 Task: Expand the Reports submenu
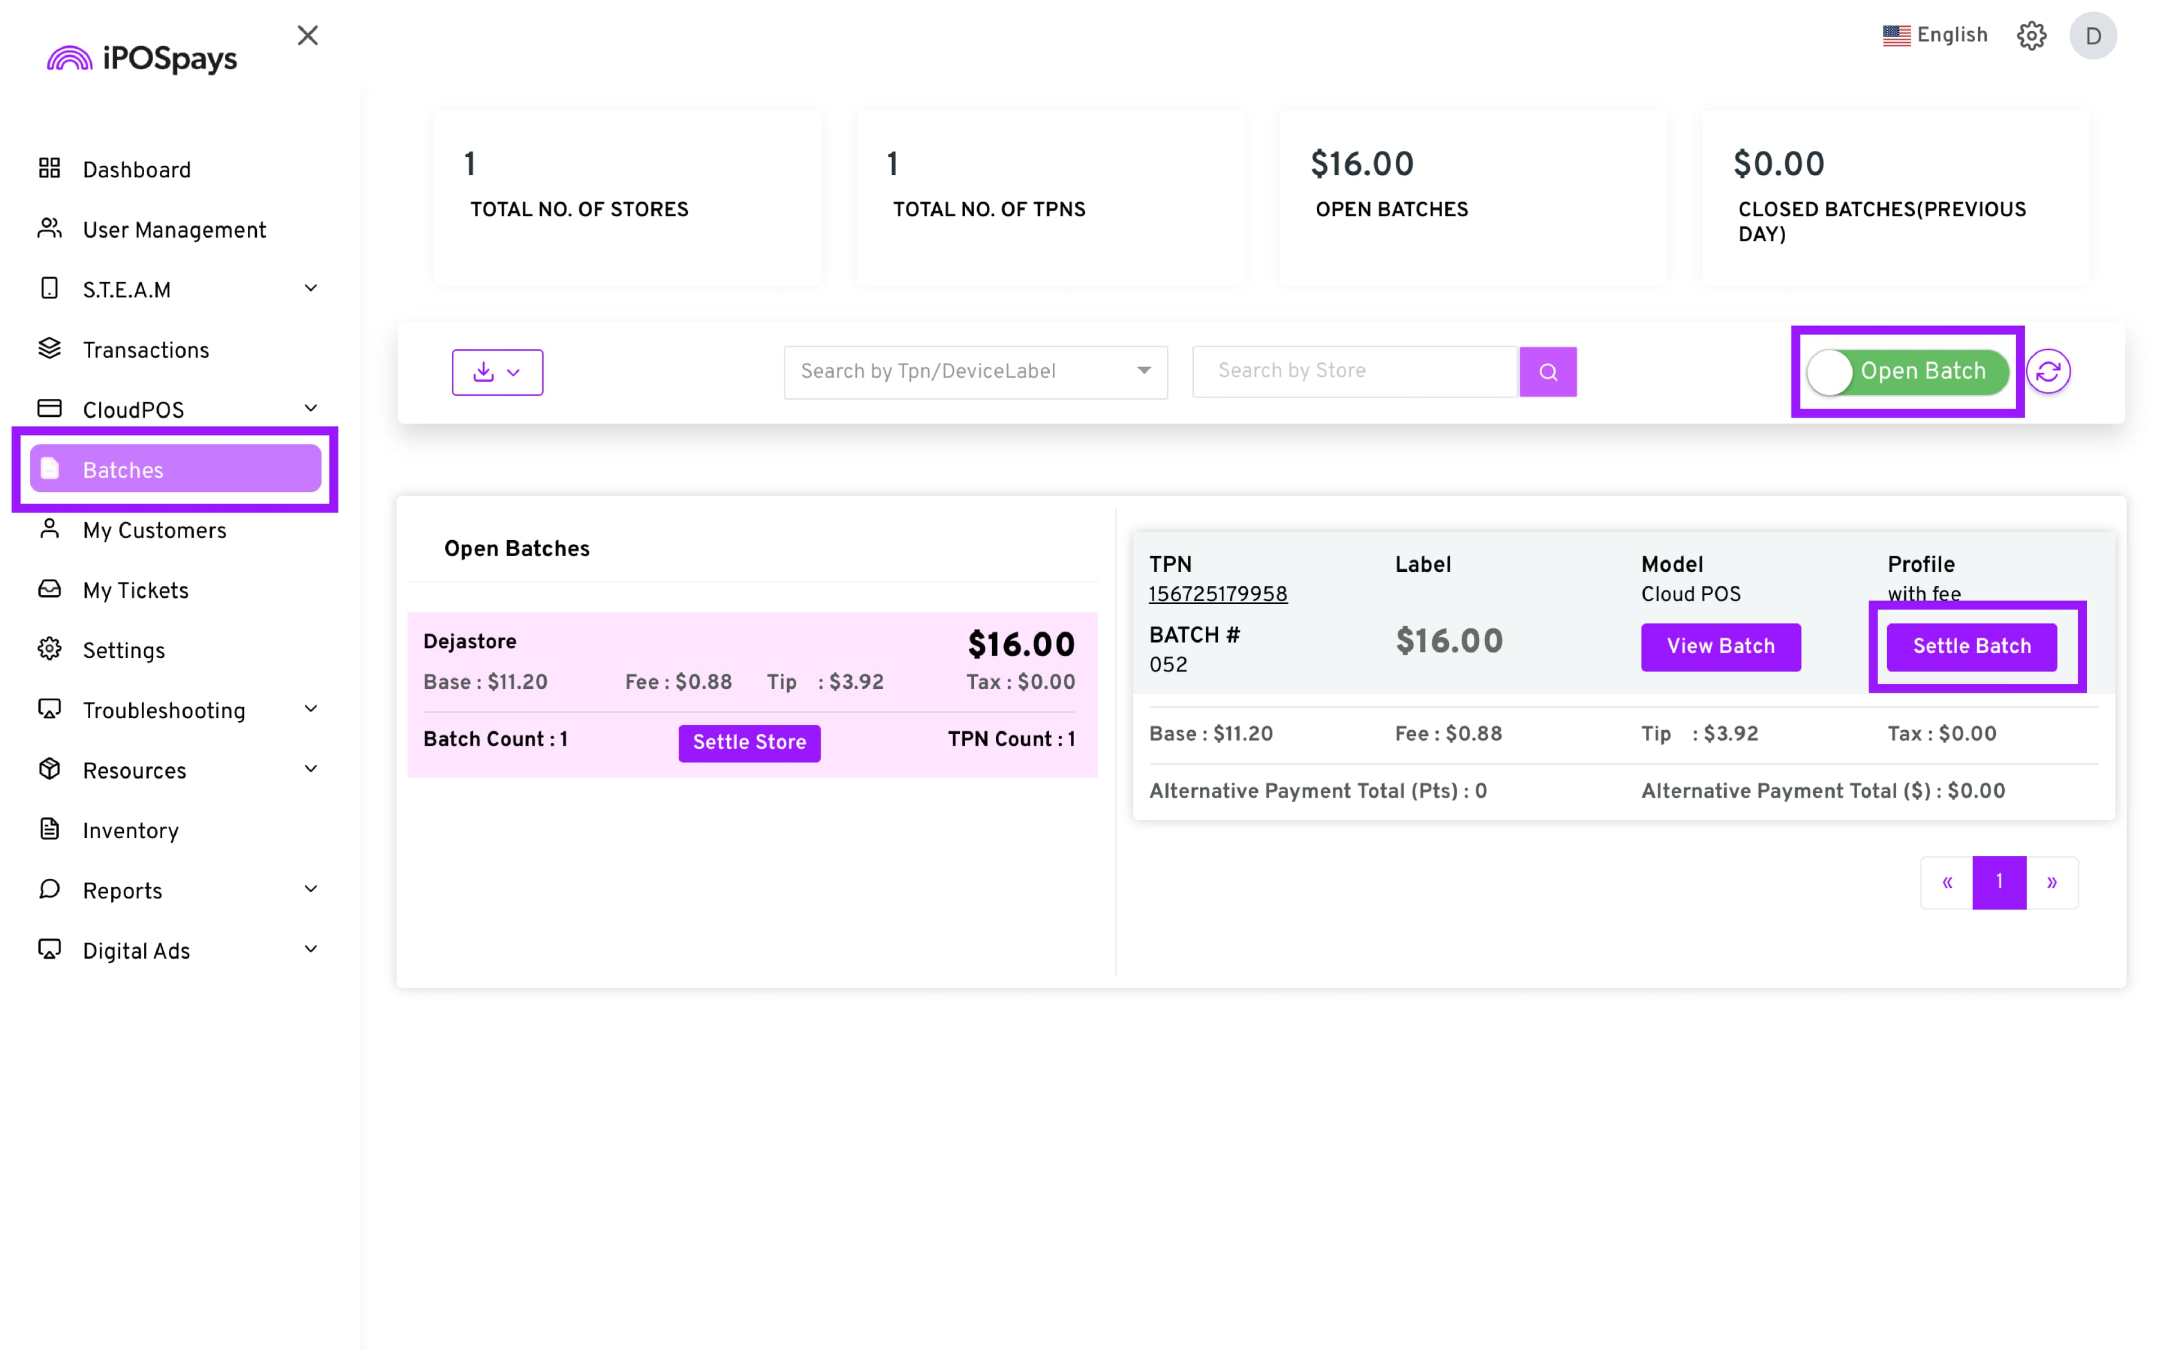[x=310, y=889]
